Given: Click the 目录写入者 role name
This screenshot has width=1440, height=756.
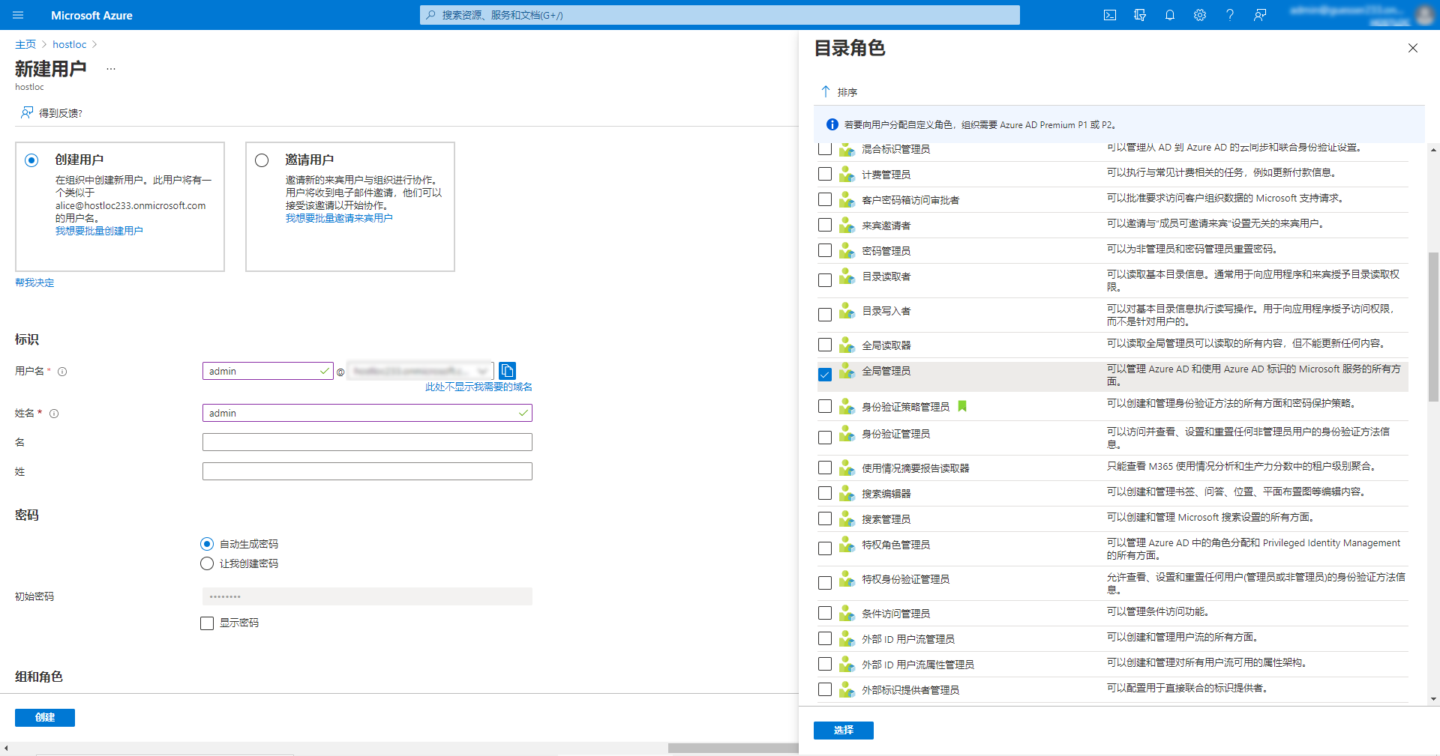Looking at the screenshot, I should click(x=886, y=311).
